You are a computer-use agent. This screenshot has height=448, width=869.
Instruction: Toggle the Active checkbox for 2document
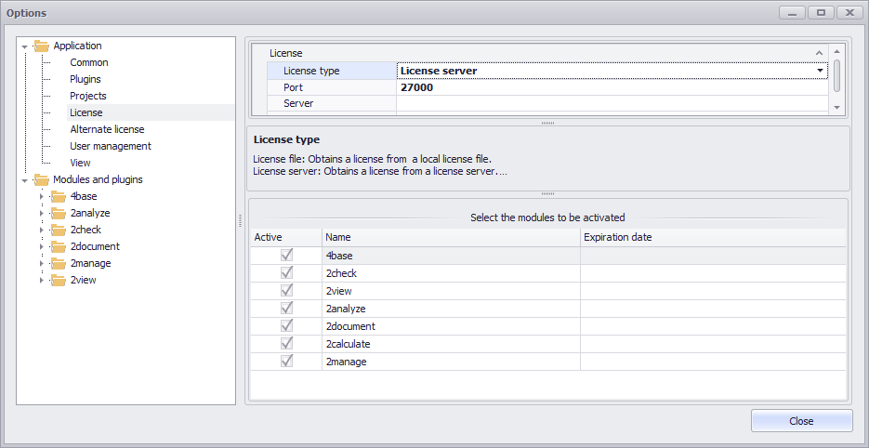[x=286, y=326]
